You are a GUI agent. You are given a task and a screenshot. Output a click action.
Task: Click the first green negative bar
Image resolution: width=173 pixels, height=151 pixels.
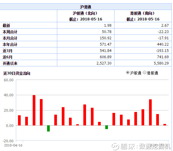pyautogui.click(x=48, y=128)
